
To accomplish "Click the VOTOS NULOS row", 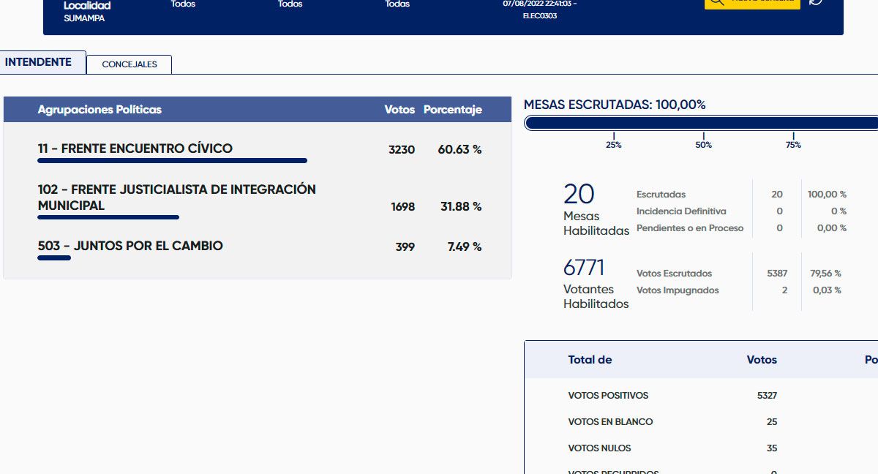I will click(x=599, y=448).
